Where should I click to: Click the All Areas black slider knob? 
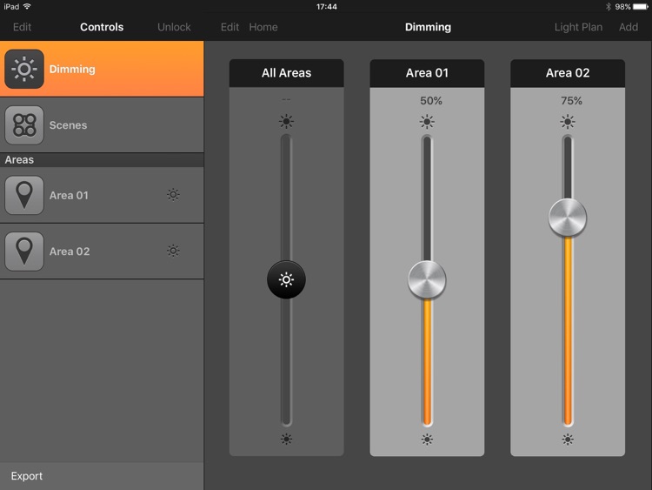[286, 279]
